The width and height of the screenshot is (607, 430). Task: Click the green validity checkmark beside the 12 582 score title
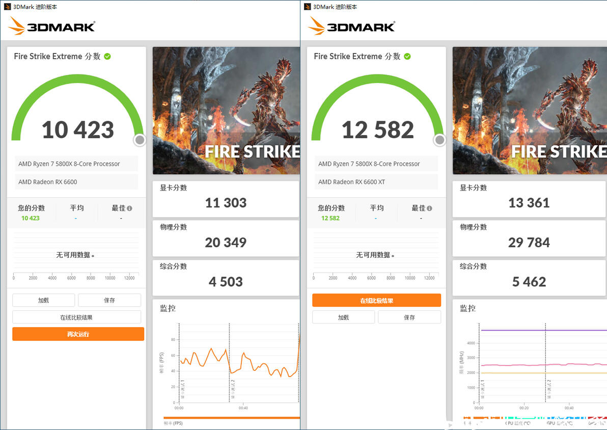click(407, 57)
